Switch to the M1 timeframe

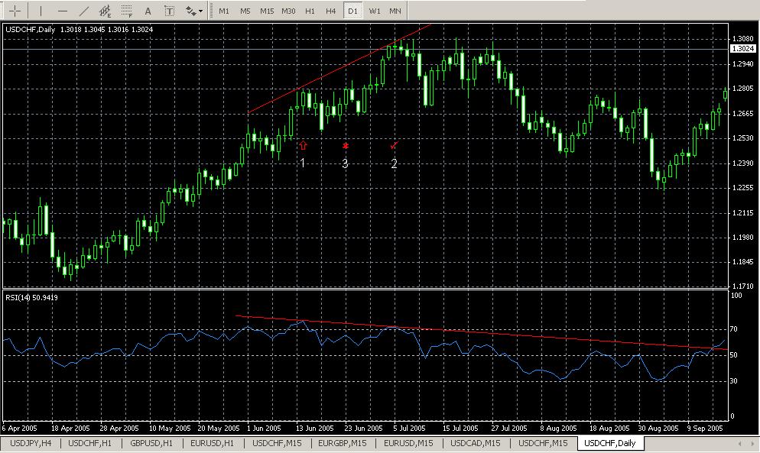224,11
